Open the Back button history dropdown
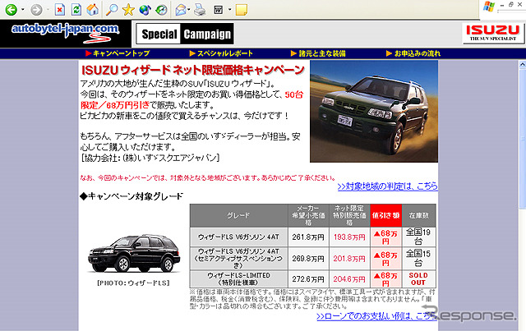 [23, 9]
